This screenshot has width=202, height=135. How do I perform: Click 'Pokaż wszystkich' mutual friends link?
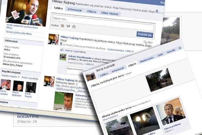(x=30, y=78)
